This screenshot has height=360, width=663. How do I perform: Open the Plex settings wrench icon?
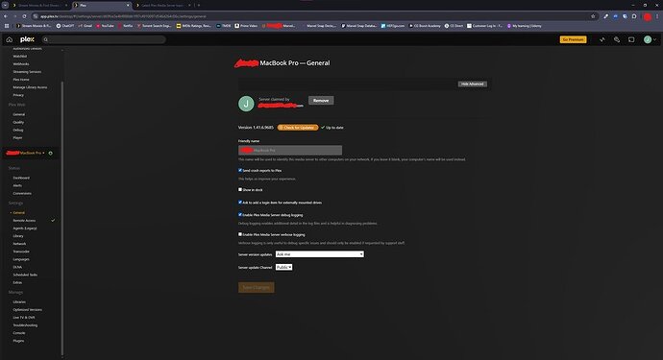617,39
